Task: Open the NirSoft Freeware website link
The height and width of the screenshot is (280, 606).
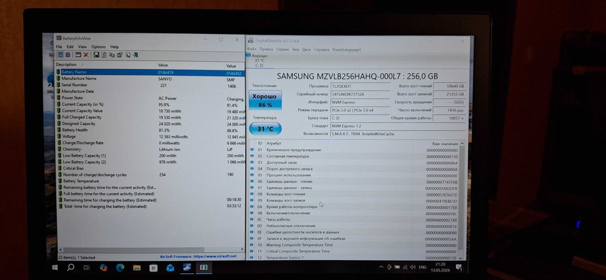Action: [x=198, y=256]
